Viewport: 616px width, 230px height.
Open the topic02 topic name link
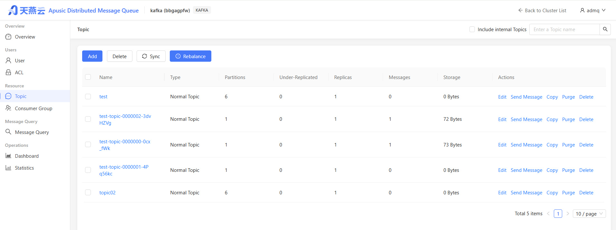click(x=107, y=192)
